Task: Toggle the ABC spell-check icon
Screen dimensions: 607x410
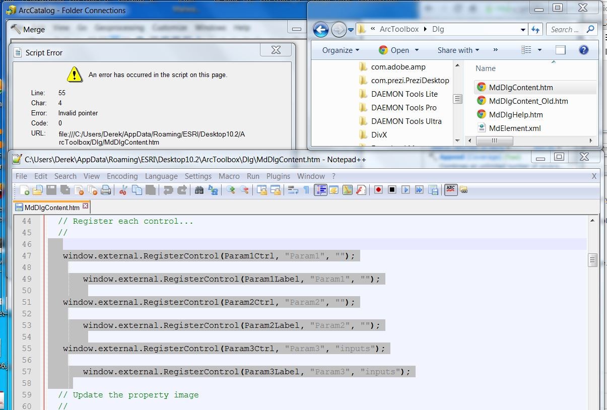Action: click(x=451, y=190)
